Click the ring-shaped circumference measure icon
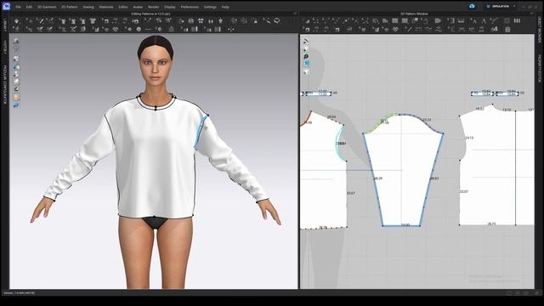Image resolution: width=544 pixels, height=306 pixels. click(x=277, y=21)
